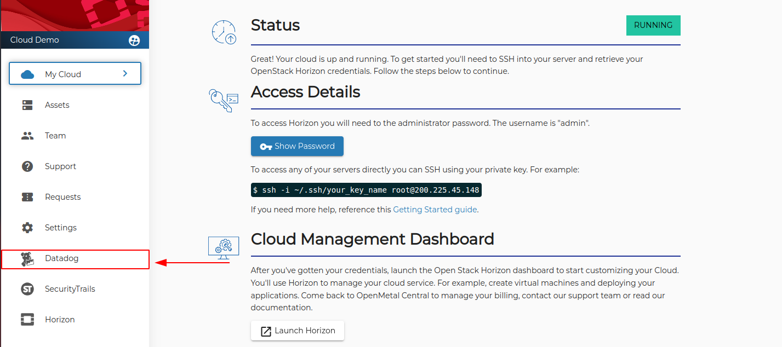This screenshot has width=782, height=347.
Task: Reveal the admin password with Show Password
Action: (x=297, y=146)
